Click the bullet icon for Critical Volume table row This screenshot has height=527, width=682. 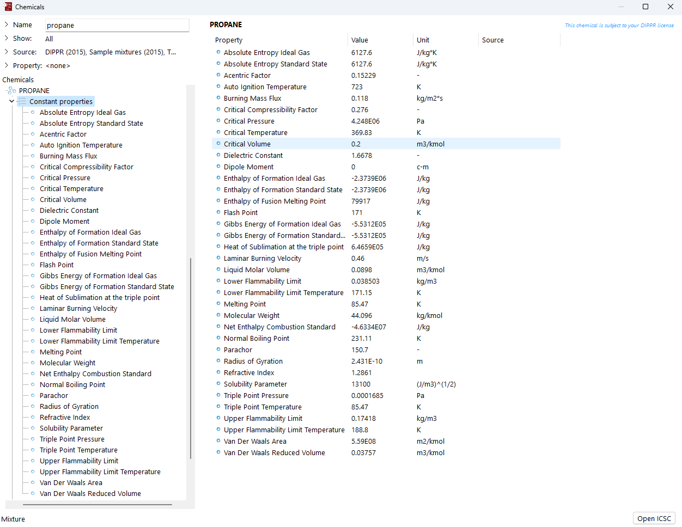click(218, 144)
